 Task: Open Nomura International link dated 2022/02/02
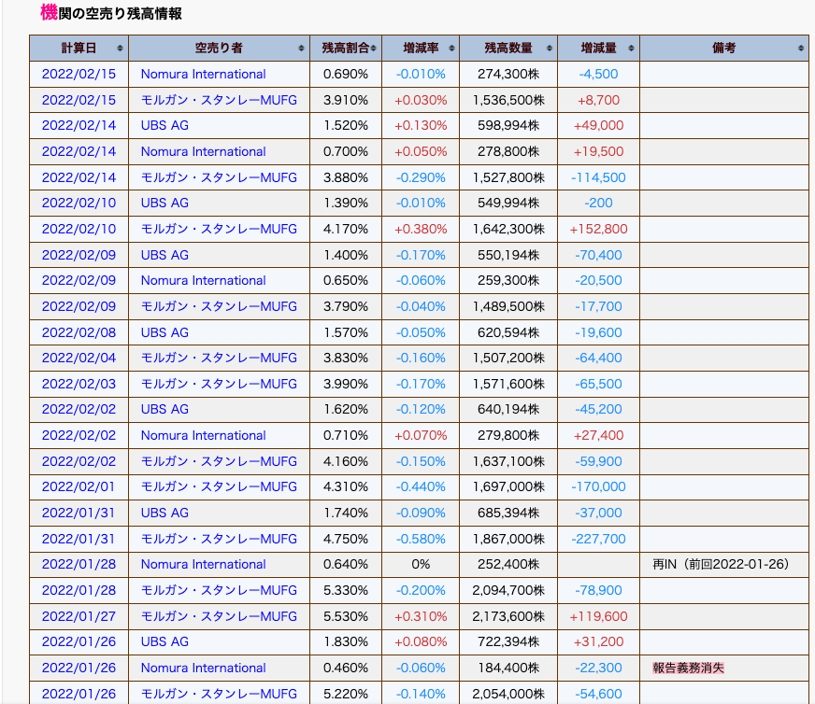(x=203, y=435)
